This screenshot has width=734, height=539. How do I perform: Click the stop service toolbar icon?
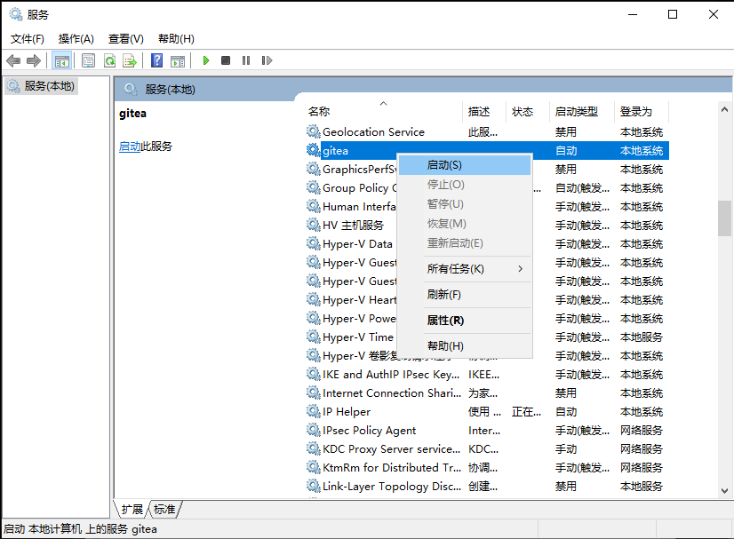coord(226,60)
